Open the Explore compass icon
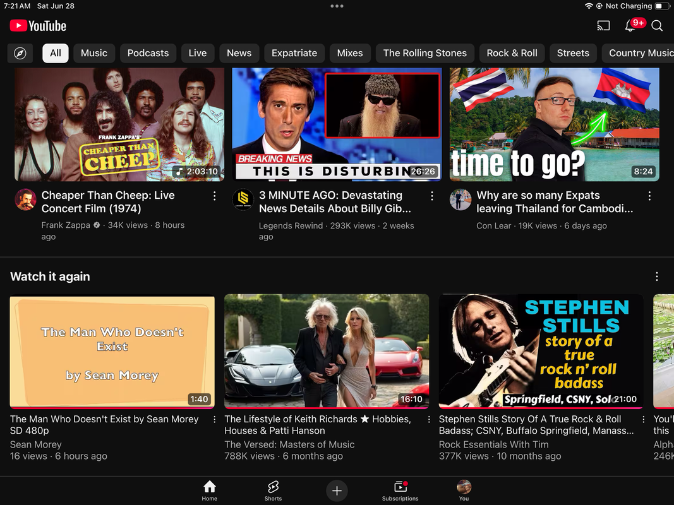This screenshot has height=505, width=674. pos(20,53)
